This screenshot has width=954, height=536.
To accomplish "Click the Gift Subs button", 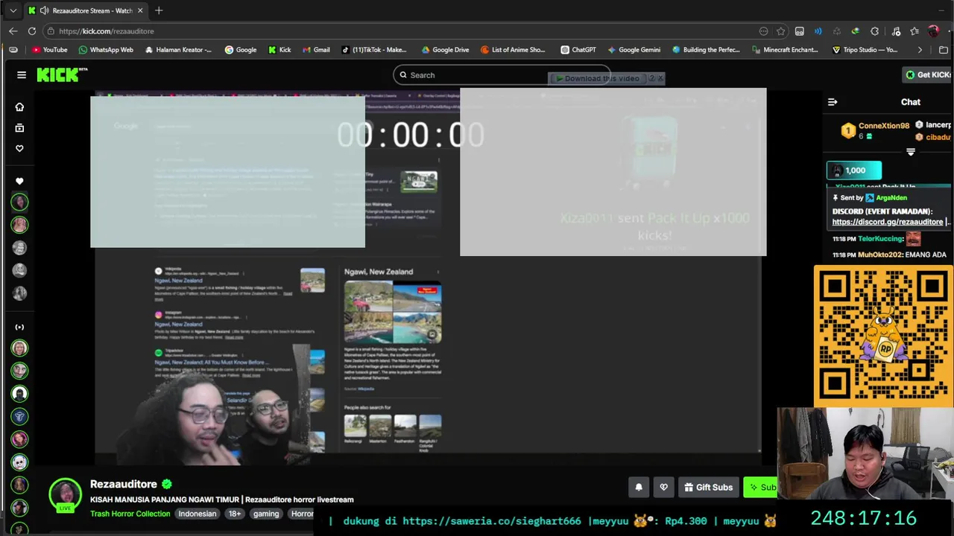I will [x=709, y=487].
